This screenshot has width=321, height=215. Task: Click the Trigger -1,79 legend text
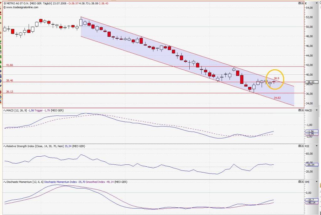[x=42, y=110]
